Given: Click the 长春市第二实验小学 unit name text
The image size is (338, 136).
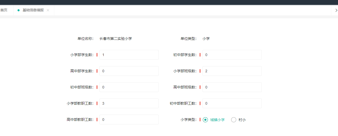Looking at the screenshot, I should (x=116, y=39).
